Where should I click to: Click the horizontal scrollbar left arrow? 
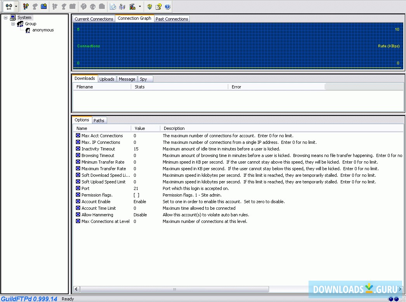[x=76, y=289]
